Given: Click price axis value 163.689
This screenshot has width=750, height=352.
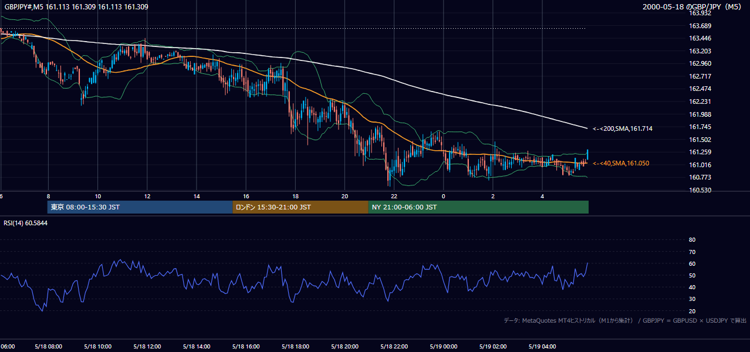Looking at the screenshot, I should pyautogui.click(x=700, y=26).
